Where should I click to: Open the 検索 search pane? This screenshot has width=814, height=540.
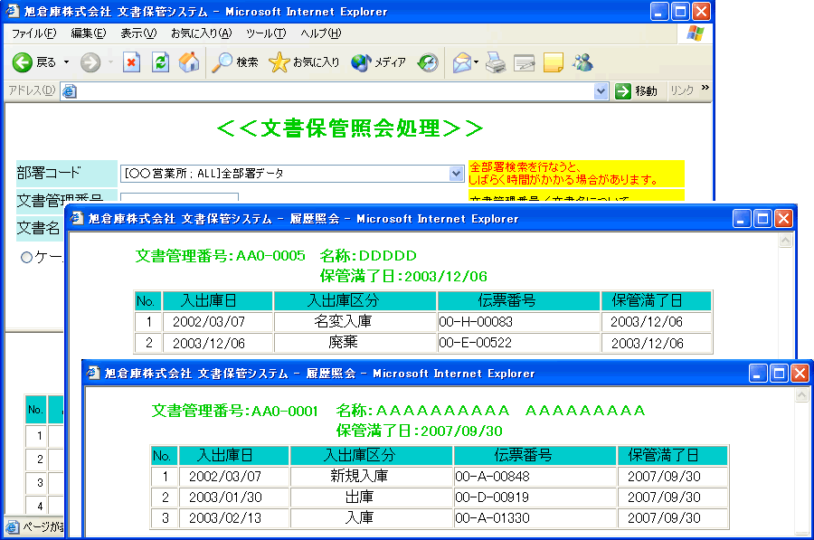click(x=235, y=62)
